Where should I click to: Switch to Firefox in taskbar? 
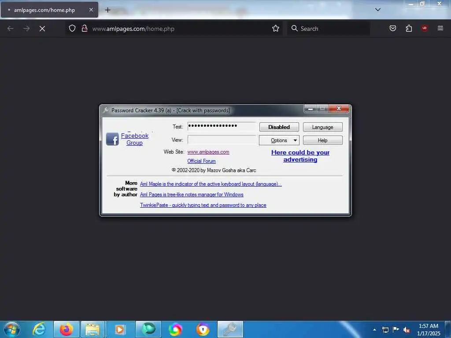67,329
